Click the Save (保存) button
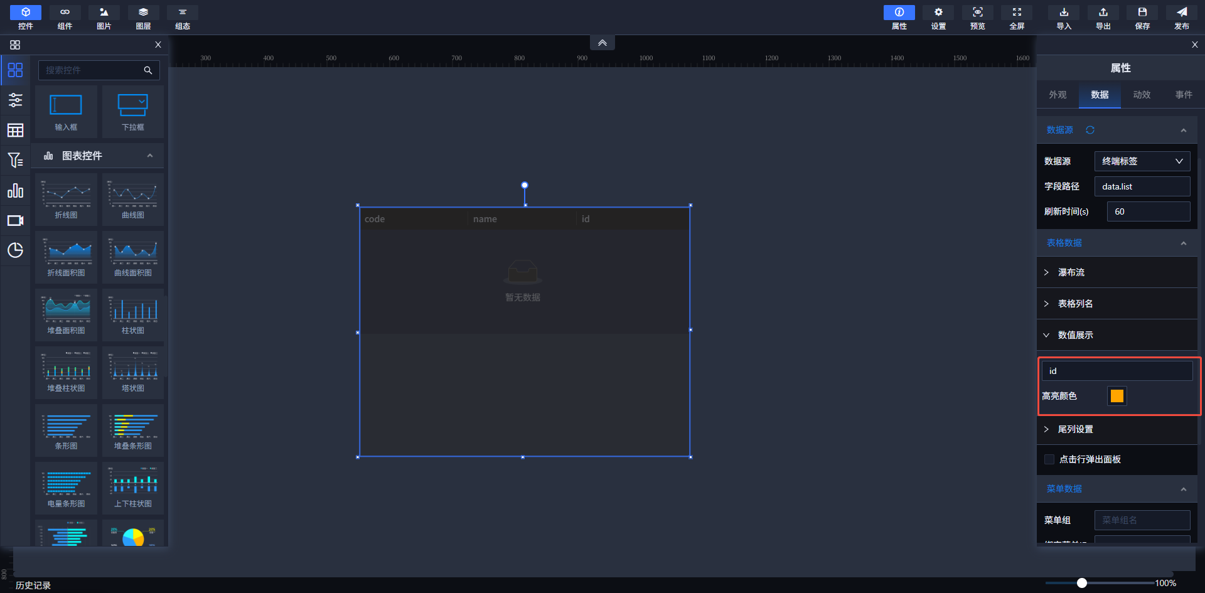Screen dimensions: 1205x593 click(1142, 17)
